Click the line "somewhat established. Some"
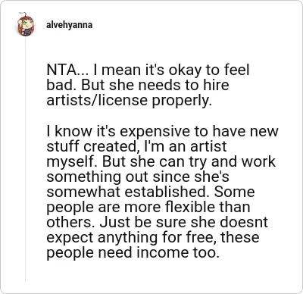The image size is (303, 294). tap(151, 192)
